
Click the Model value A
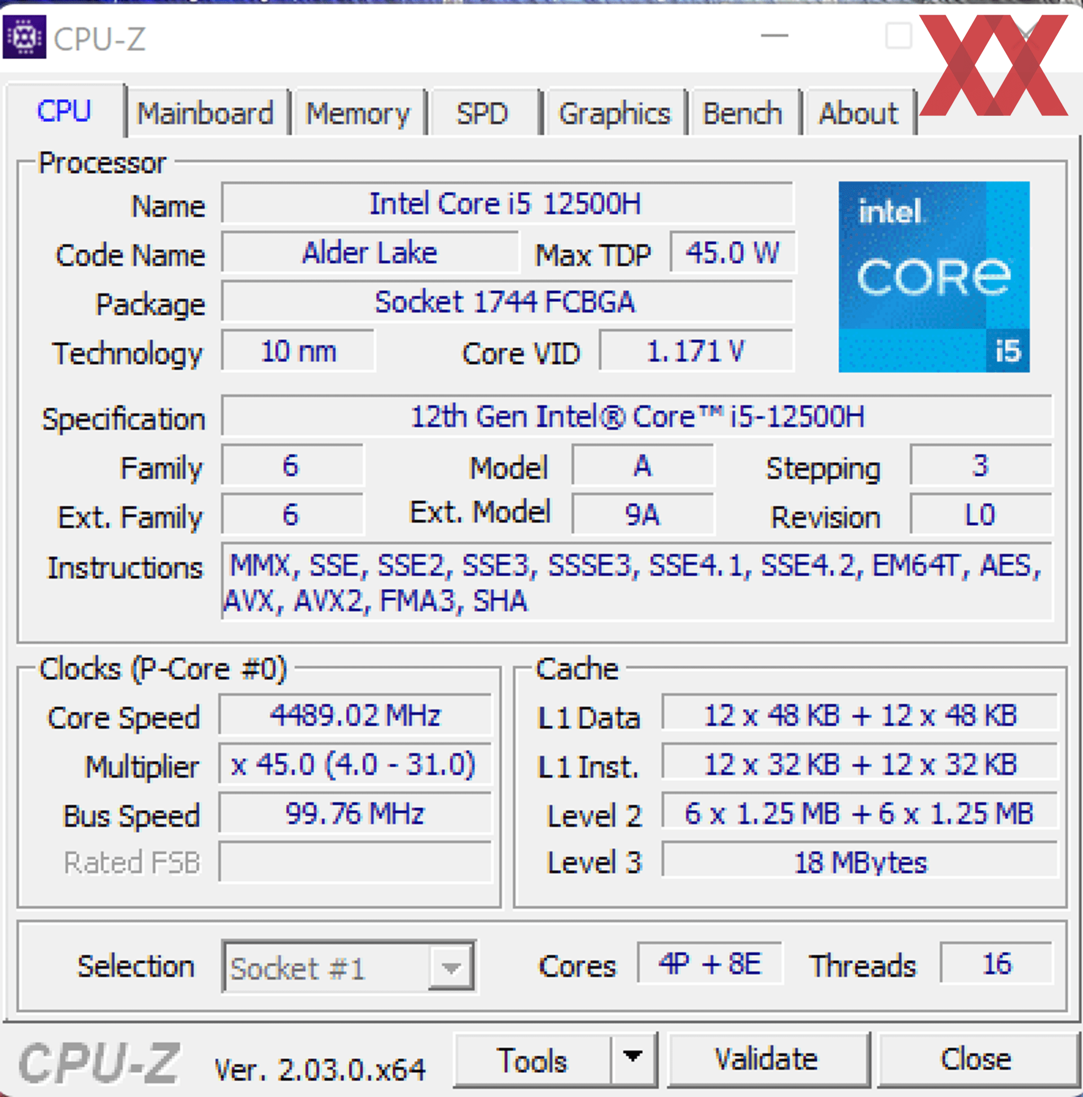tap(642, 465)
